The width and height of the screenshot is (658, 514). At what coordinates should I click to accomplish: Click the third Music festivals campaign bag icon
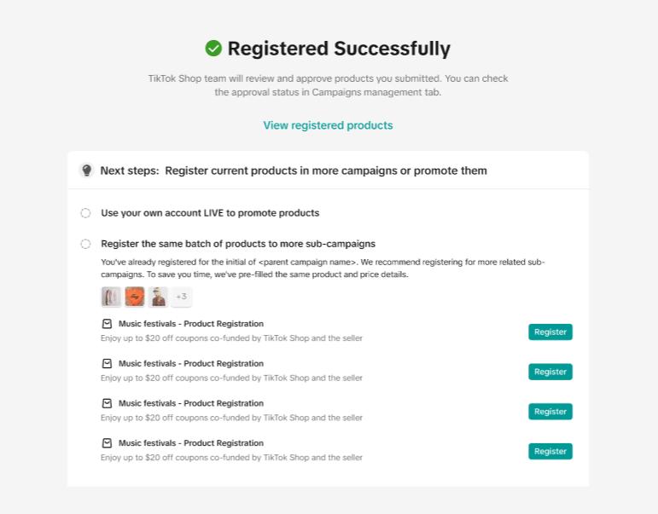click(x=107, y=403)
